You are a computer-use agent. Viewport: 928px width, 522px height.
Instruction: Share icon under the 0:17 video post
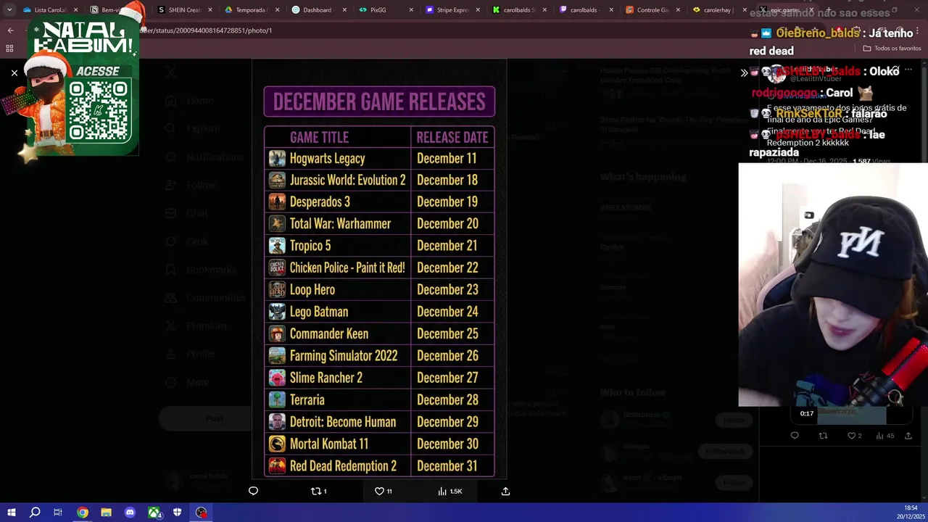click(908, 436)
